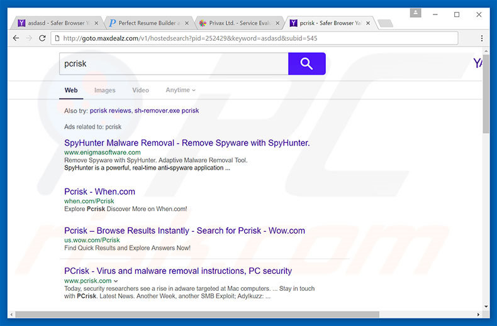The width and height of the screenshot is (497, 326).
Task: Click 'Find Quick Results and Explore Answers Now!' text
Action: (x=127, y=248)
